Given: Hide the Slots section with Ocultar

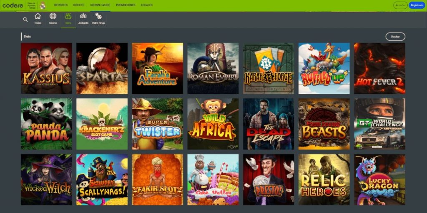Looking at the screenshot, I should pyautogui.click(x=395, y=37).
